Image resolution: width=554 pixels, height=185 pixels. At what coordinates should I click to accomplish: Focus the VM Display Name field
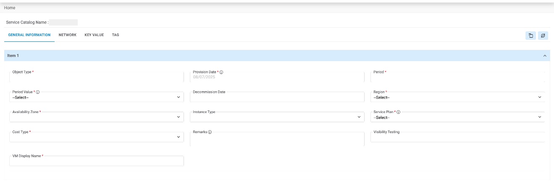[96, 162]
